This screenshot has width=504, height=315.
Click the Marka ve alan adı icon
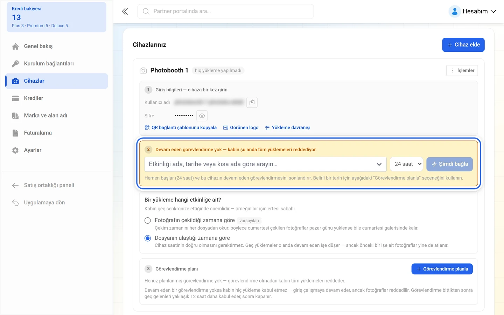(15, 115)
